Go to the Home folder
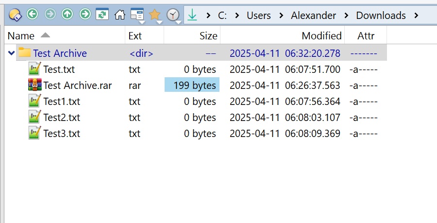This screenshot has height=223, width=437. click(119, 15)
